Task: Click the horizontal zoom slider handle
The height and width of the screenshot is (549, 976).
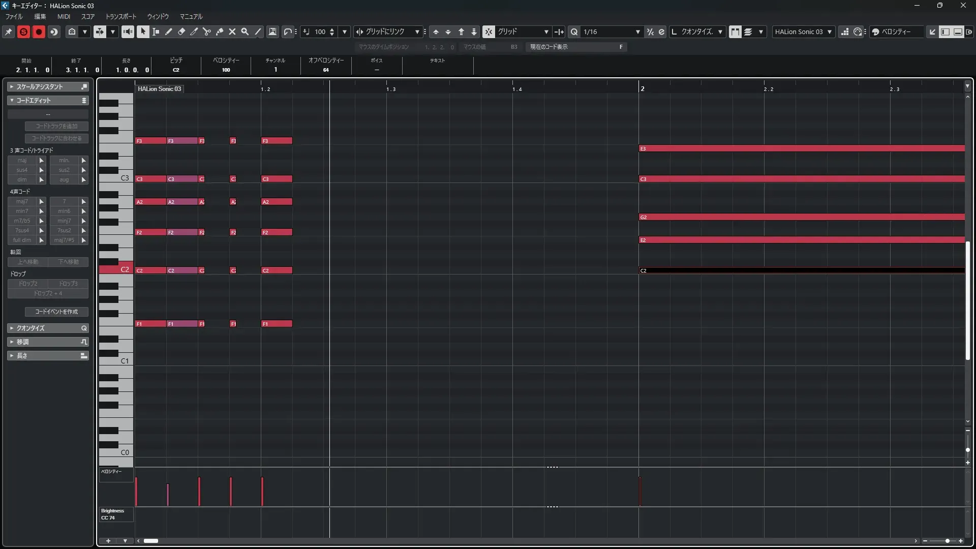Action: pyautogui.click(x=947, y=541)
